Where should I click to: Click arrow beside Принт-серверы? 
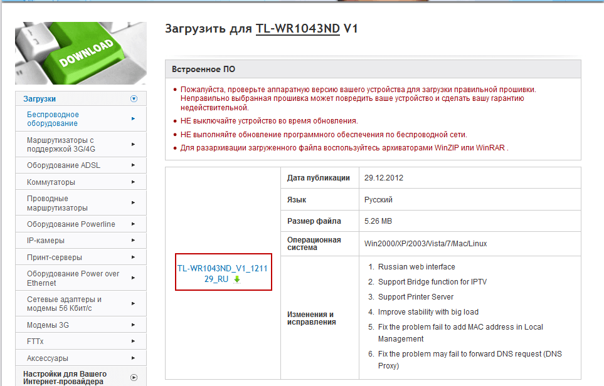[133, 258]
